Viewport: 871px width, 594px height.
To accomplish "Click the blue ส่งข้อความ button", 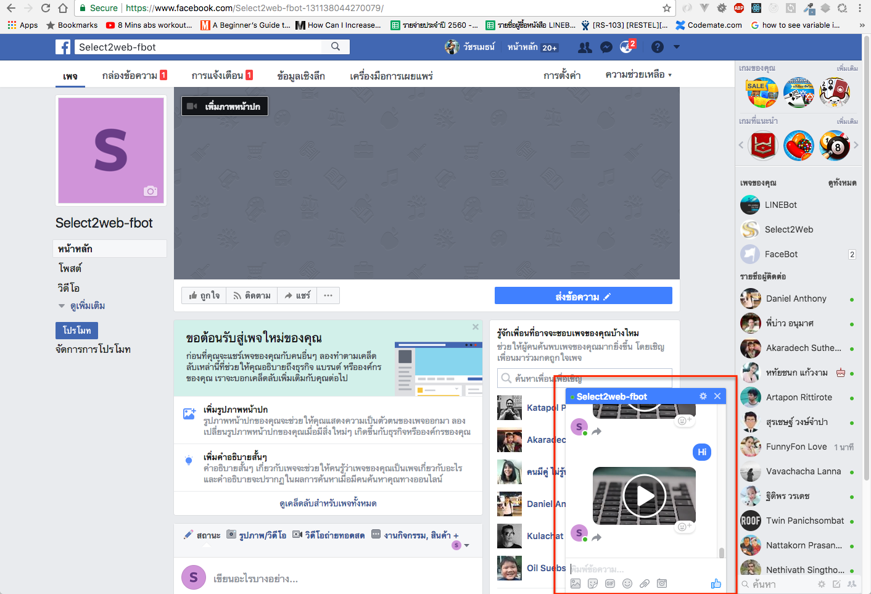I will coord(584,296).
